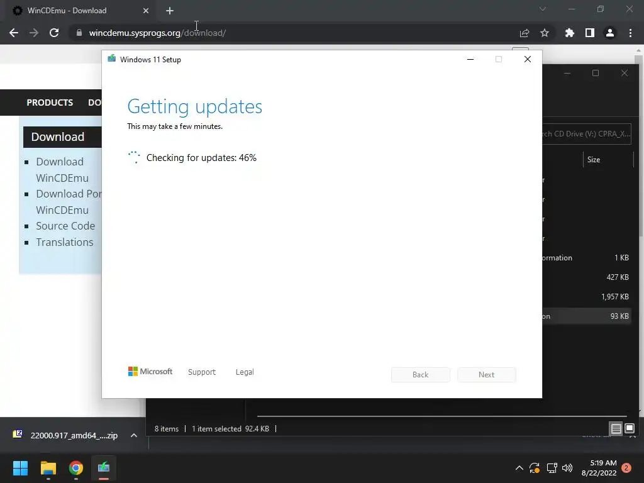
Task: Click the Windows 11 Setup title icon
Action: tap(111, 58)
